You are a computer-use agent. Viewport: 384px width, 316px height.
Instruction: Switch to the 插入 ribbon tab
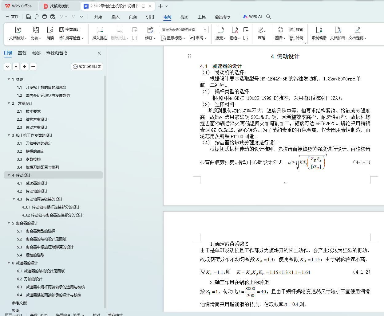tap(116, 17)
